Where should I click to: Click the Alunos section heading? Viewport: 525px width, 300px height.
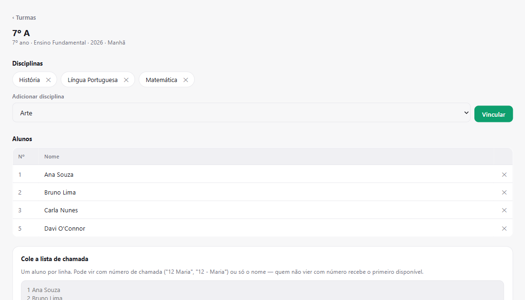pyautogui.click(x=22, y=139)
